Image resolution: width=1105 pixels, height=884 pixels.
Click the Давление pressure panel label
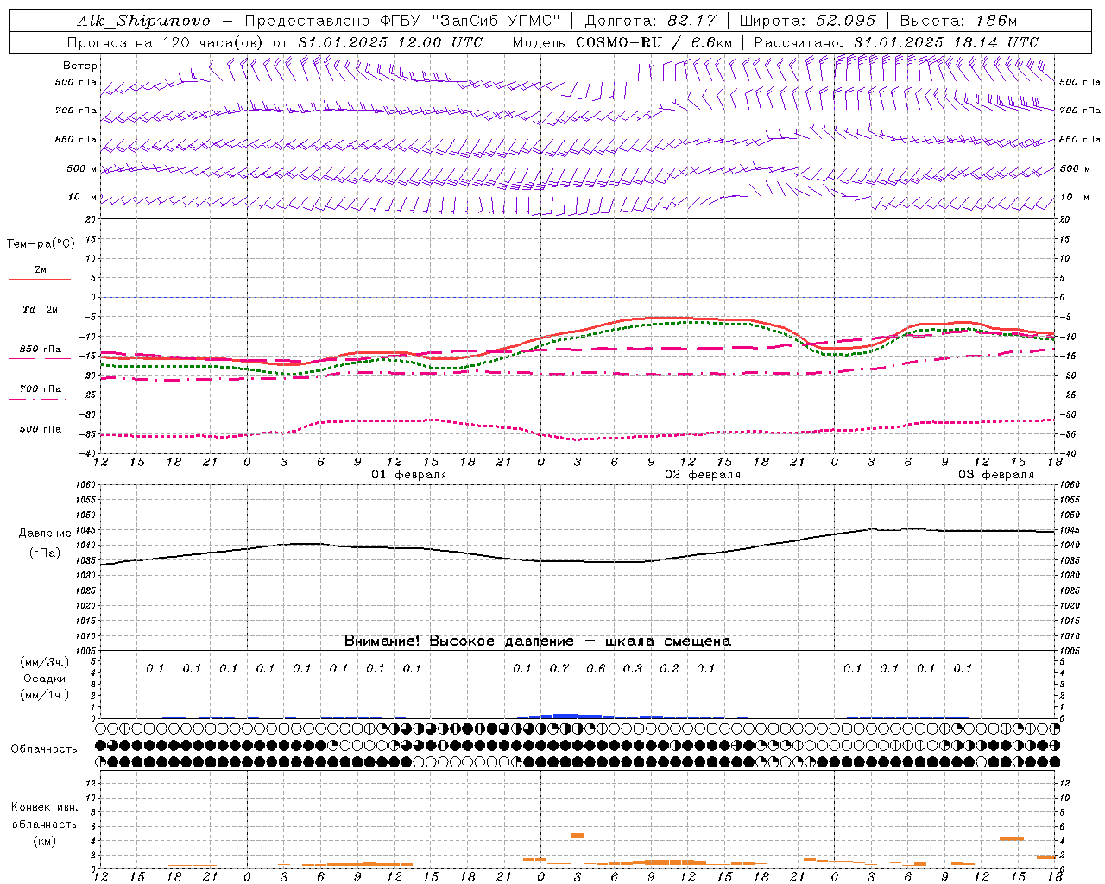[45, 534]
